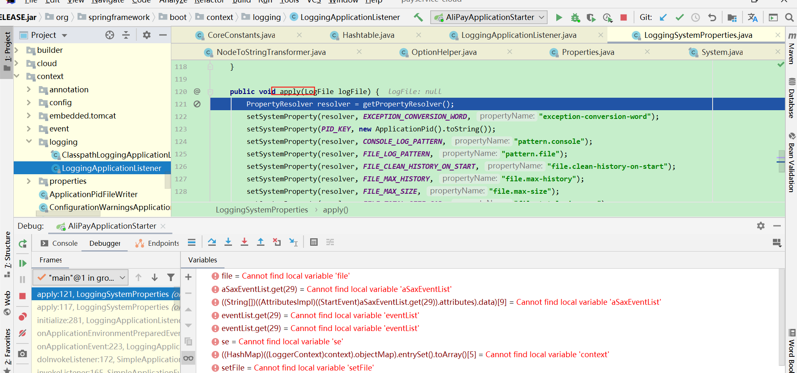Filter frames with funnel icon

pyautogui.click(x=171, y=277)
